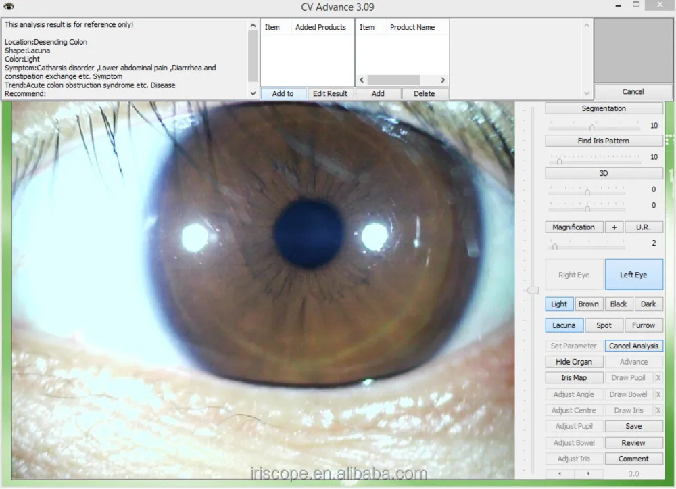Click the right arrow at panel bottom
676x489 pixels.
[588, 474]
